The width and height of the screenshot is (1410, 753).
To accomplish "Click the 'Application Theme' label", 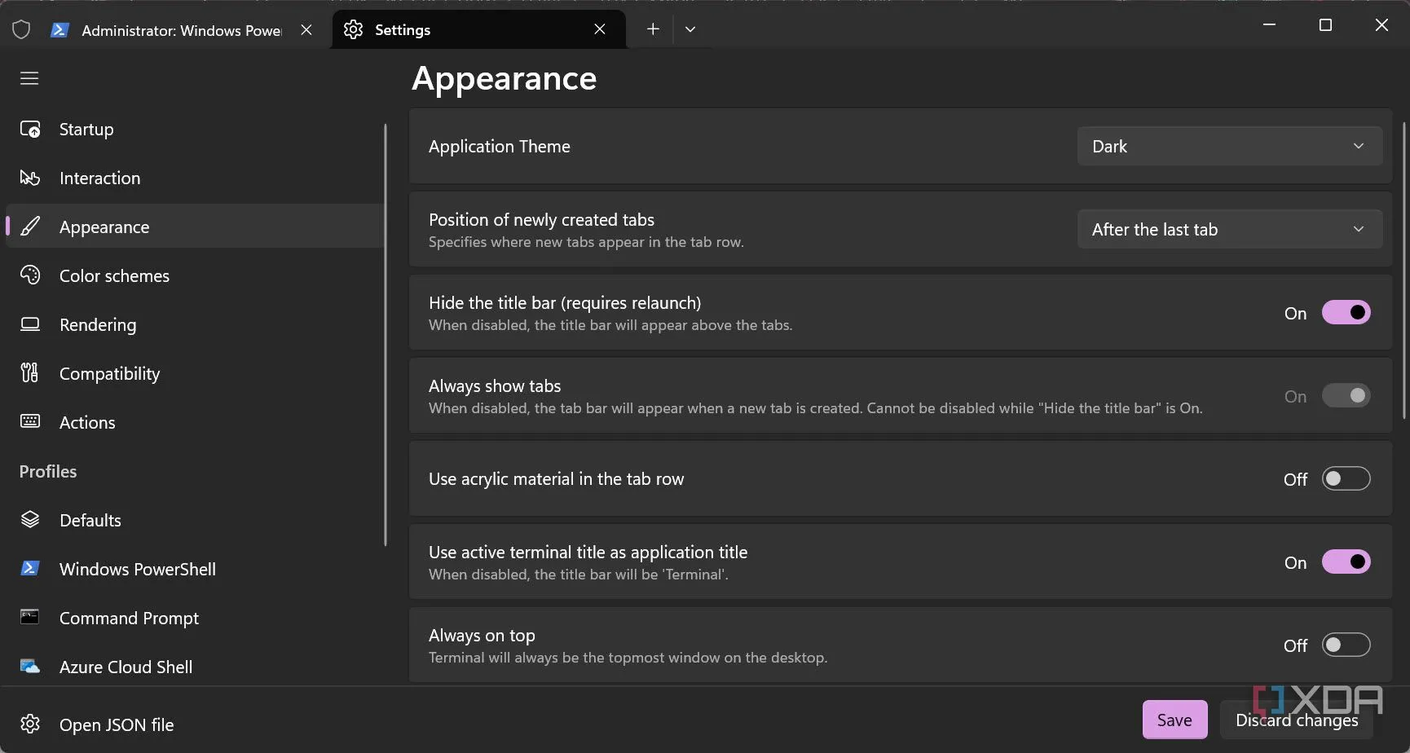I will (x=500, y=147).
